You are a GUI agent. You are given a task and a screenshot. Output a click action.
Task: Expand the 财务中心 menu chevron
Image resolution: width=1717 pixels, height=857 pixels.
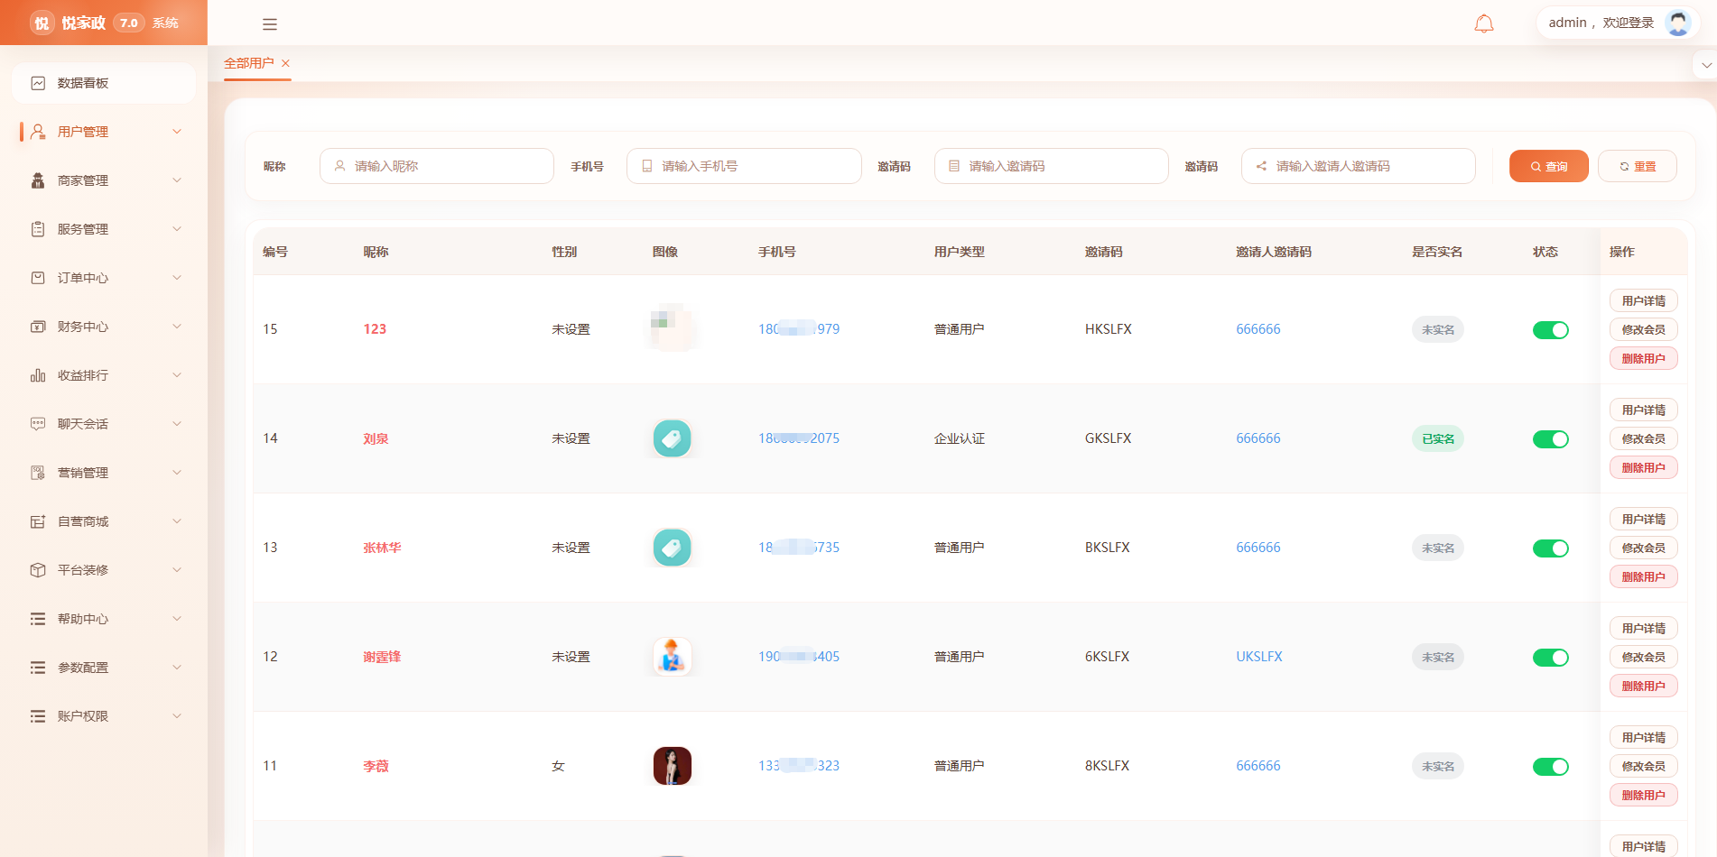tap(177, 327)
